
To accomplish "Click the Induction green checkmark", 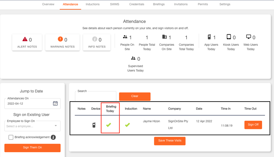I will pyautogui.click(x=127, y=125).
